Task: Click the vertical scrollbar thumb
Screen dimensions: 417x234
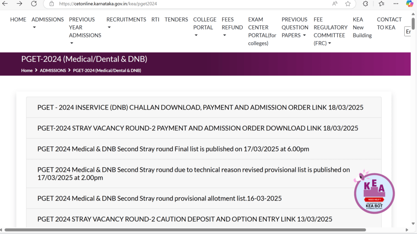Action: 413,23
